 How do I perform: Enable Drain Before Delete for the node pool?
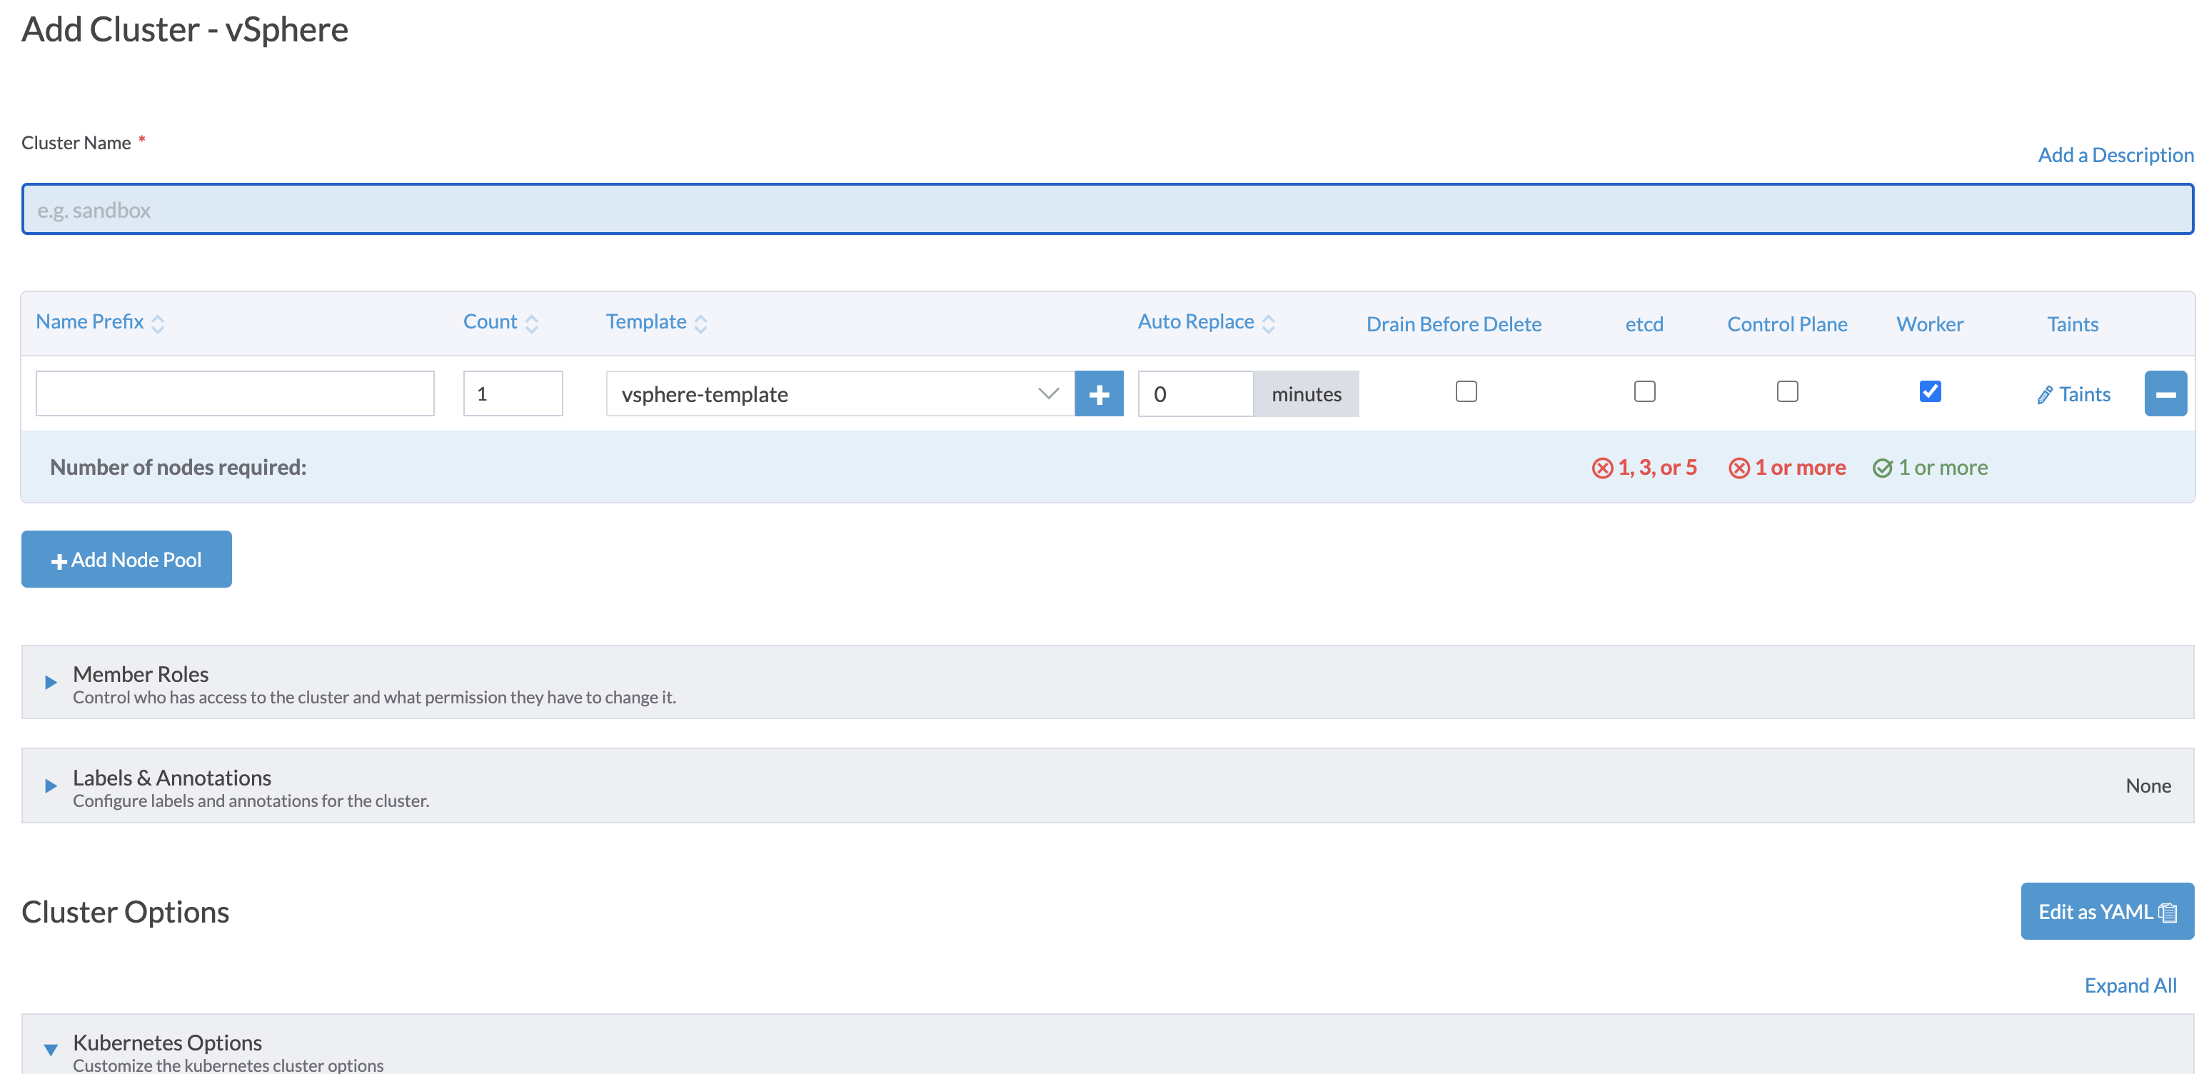point(1466,391)
